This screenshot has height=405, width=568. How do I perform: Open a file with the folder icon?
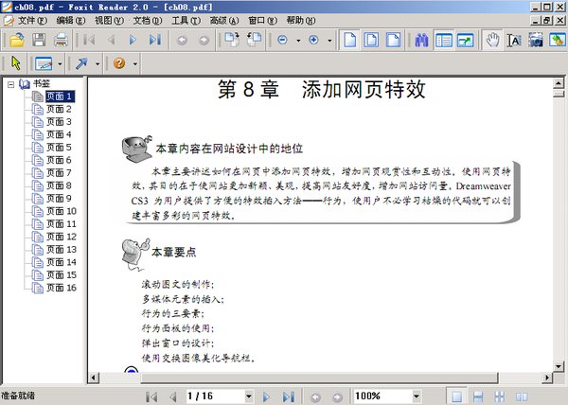coord(17,40)
